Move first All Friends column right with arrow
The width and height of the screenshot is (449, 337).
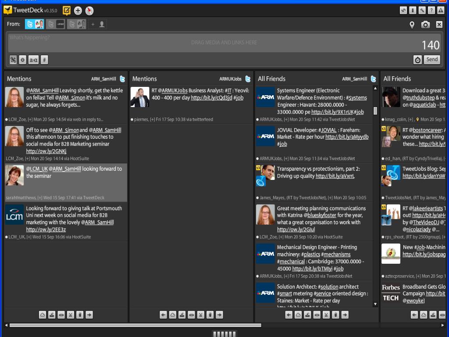pyautogui.click(x=345, y=315)
